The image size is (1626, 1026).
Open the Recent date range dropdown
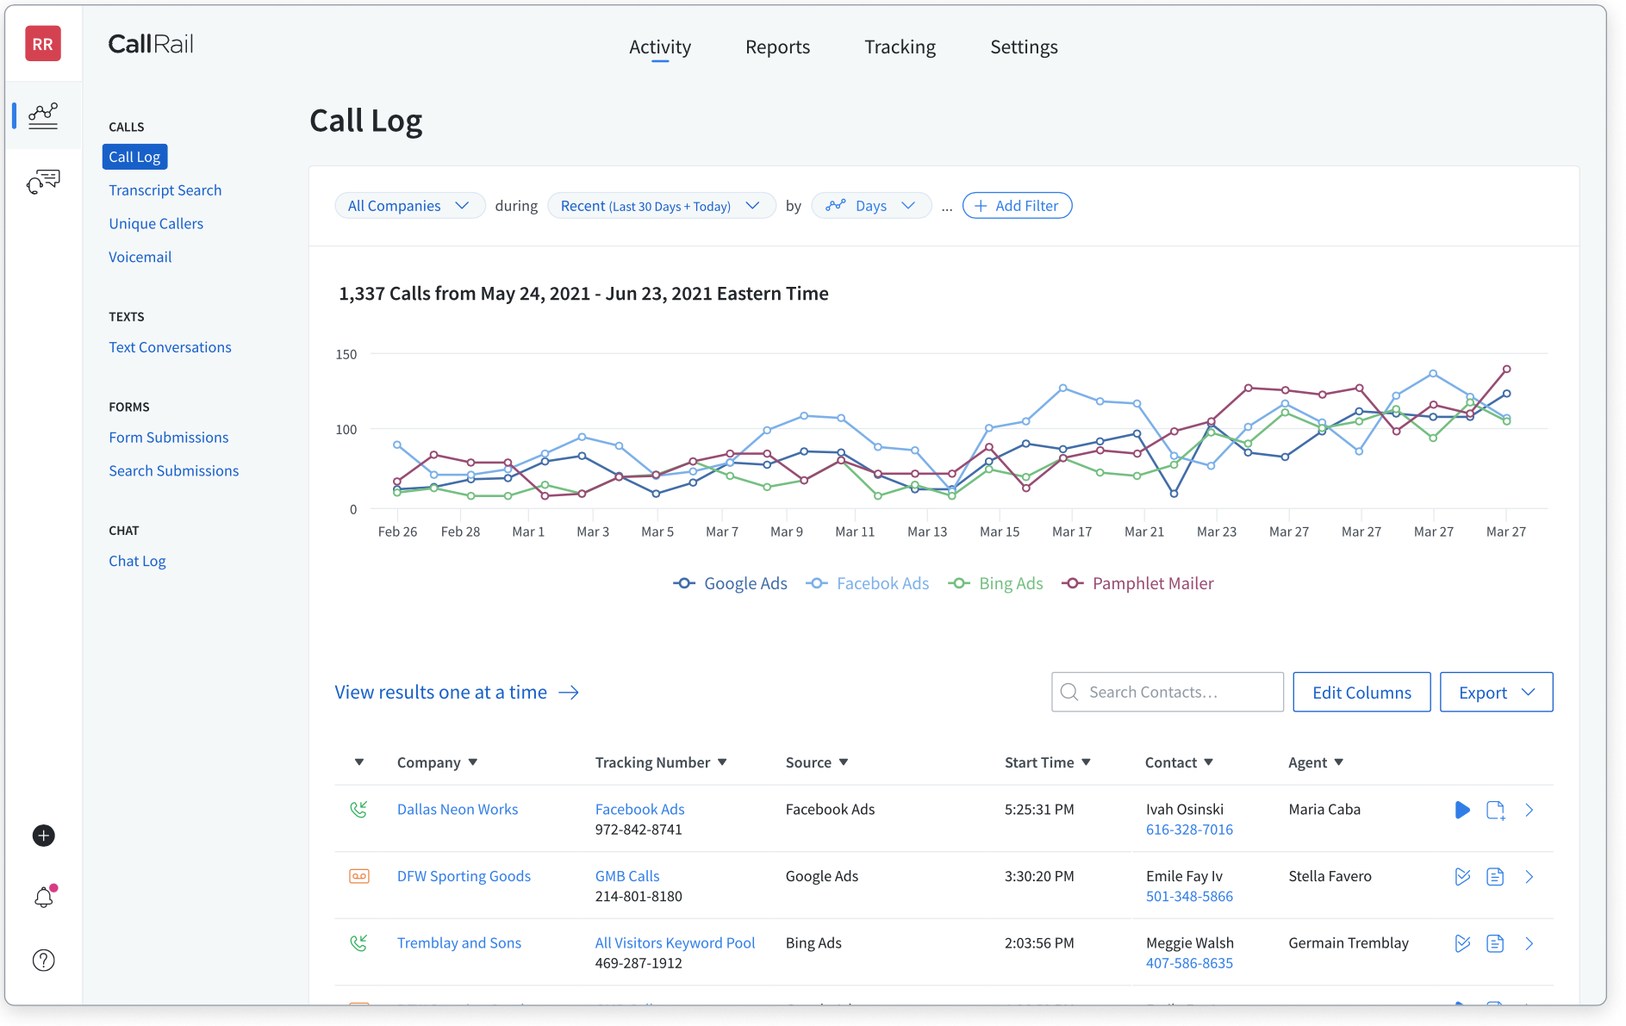coord(660,206)
